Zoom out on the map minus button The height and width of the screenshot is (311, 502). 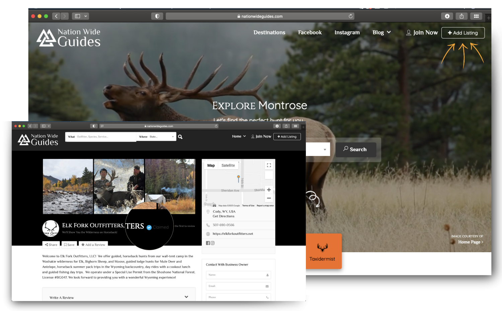[269, 198]
